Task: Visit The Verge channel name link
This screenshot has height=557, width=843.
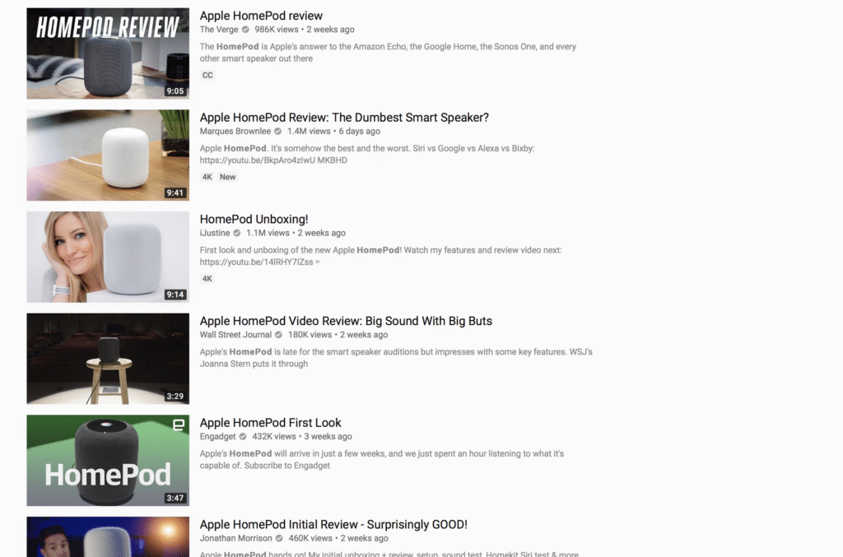Action: click(219, 30)
